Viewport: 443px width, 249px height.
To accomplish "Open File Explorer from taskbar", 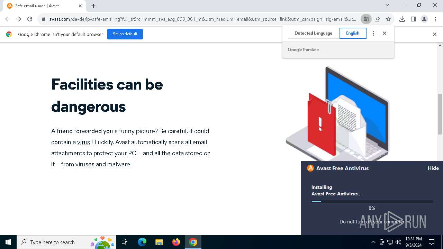I will pyautogui.click(x=159, y=242).
